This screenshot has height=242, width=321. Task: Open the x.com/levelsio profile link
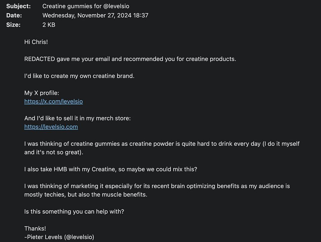pyautogui.click(x=53, y=101)
